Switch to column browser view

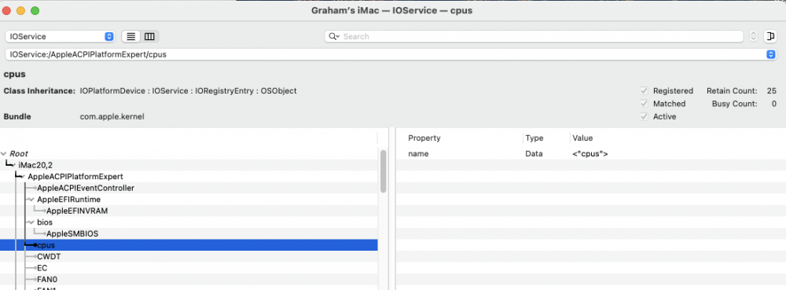pyautogui.click(x=149, y=37)
